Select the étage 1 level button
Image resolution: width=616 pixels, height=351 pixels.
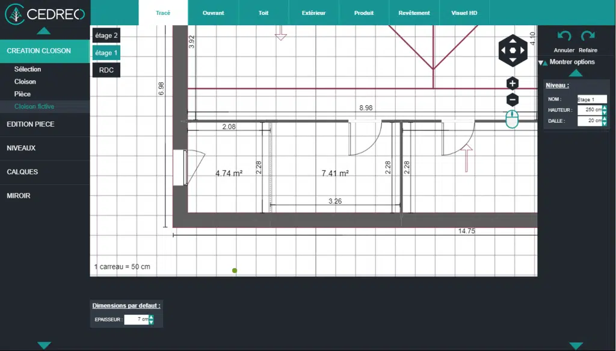(106, 53)
